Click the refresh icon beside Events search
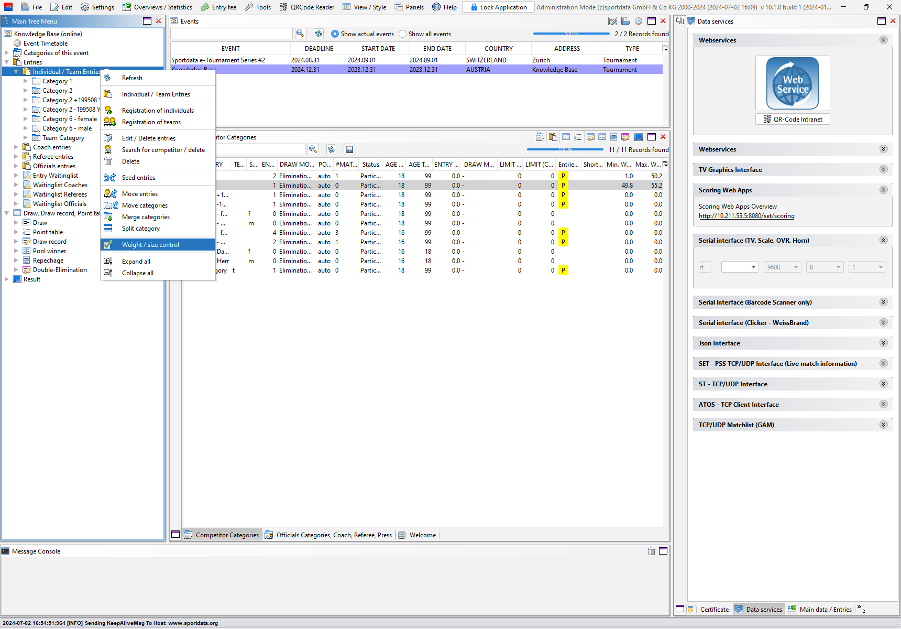 click(318, 34)
